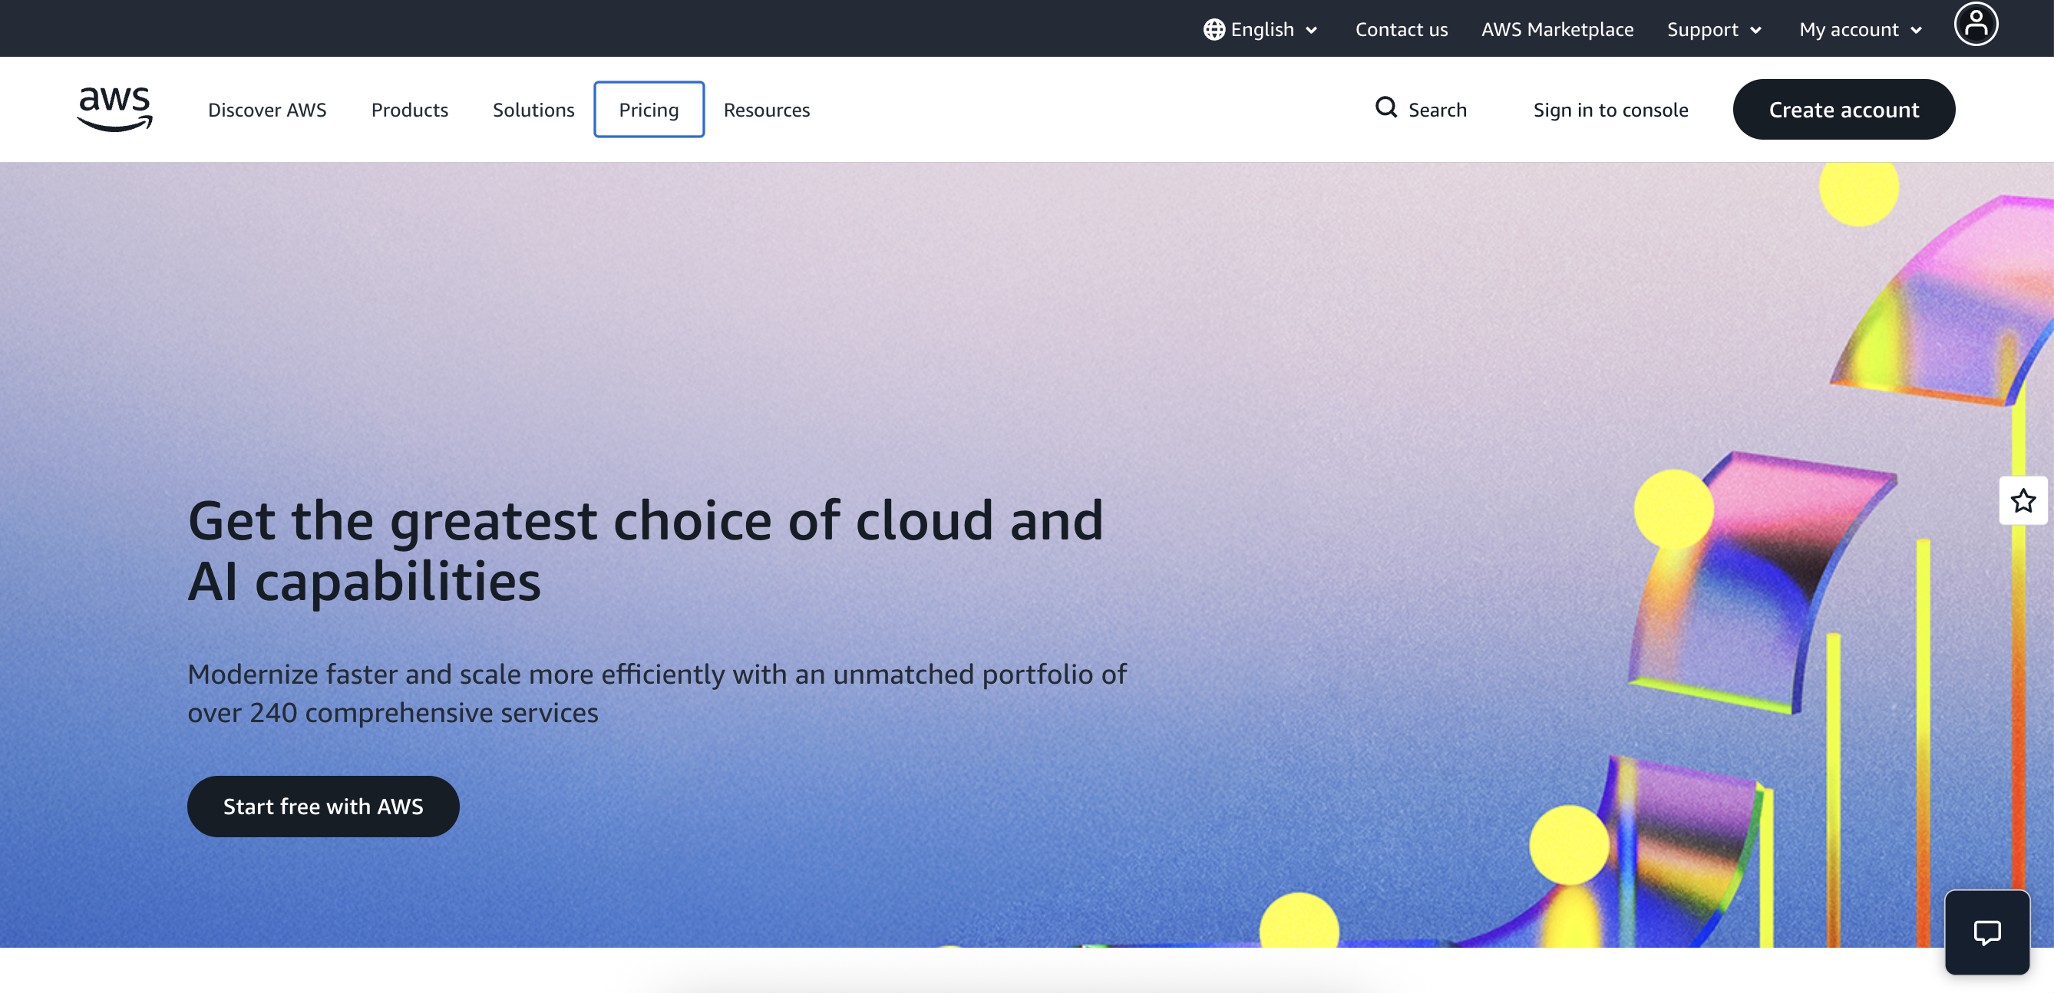Expand the Support dropdown chevron
The height and width of the screenshot is (993, 2054).
[x=1755, y=30]
